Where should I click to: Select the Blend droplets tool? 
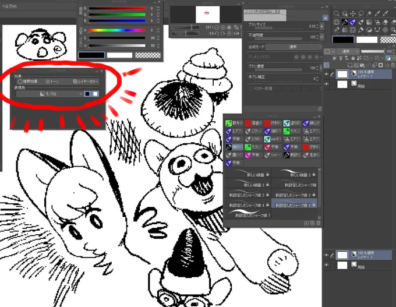pyautogui.click(x=345, y=30)
